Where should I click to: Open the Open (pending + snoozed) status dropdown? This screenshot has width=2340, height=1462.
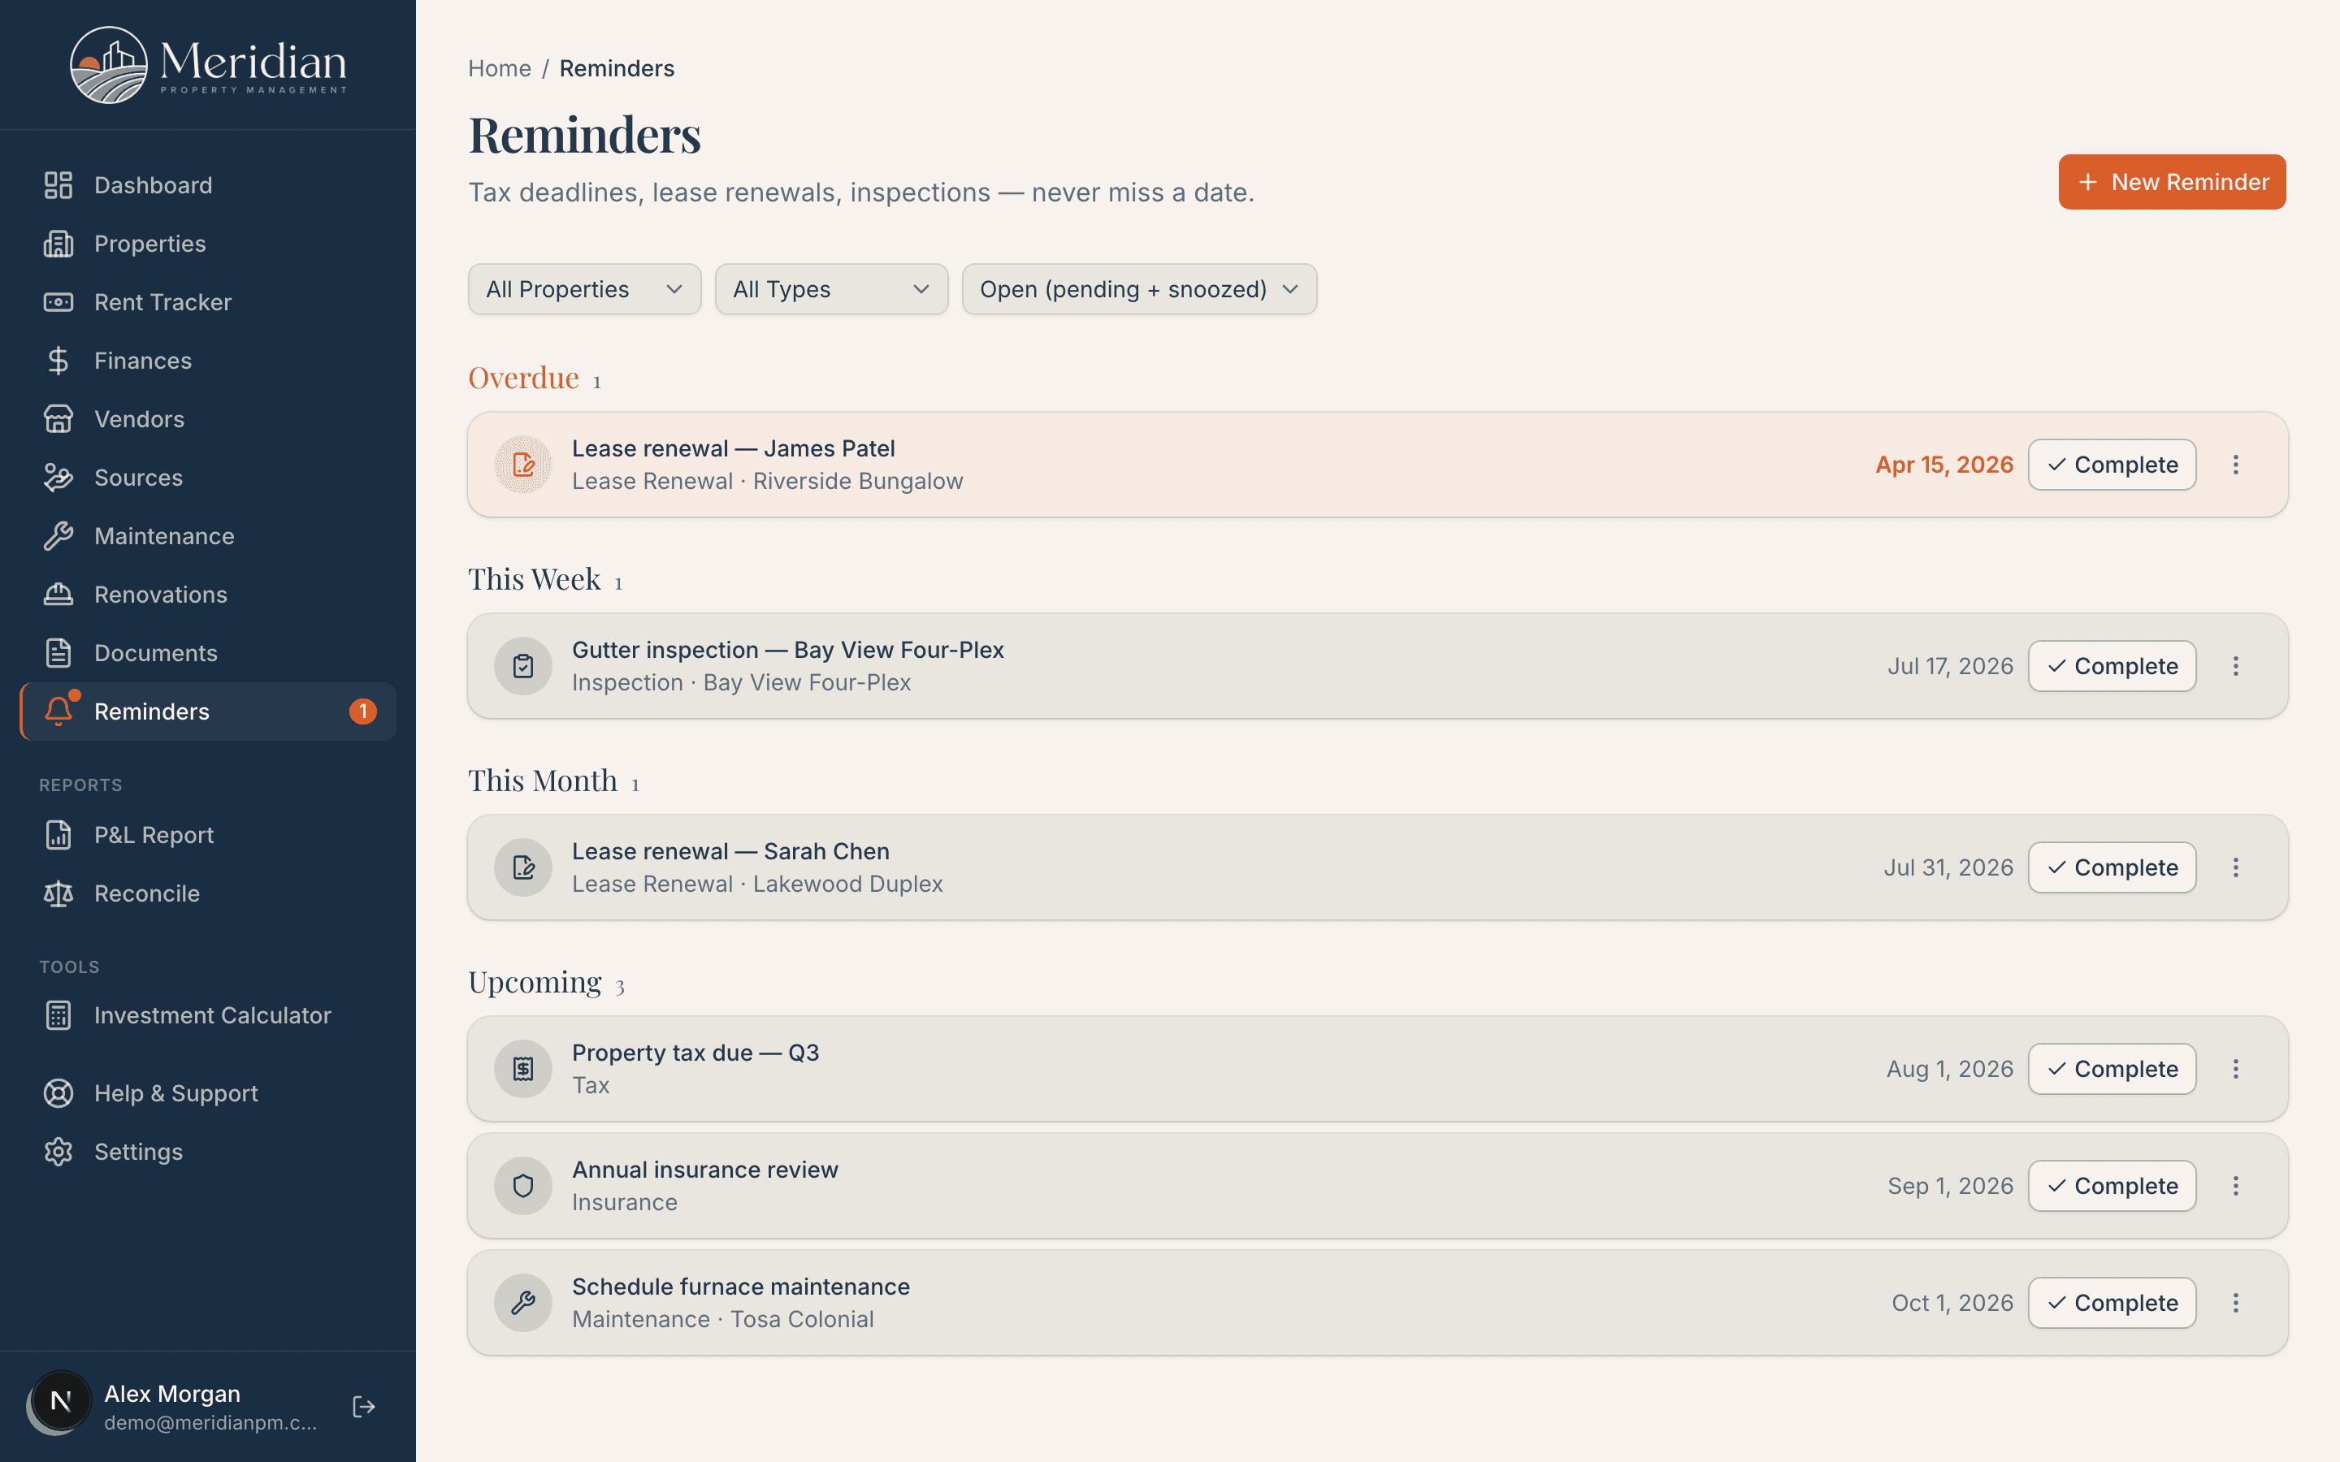[x=1139, y=289]
